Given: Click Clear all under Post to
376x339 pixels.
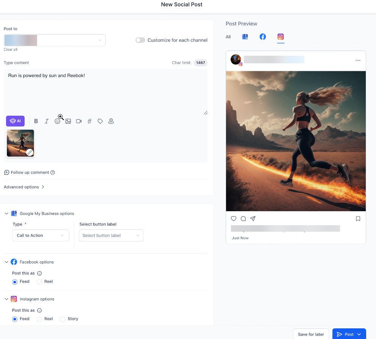Looking at the screenshot, I should [x=11, y=50].
